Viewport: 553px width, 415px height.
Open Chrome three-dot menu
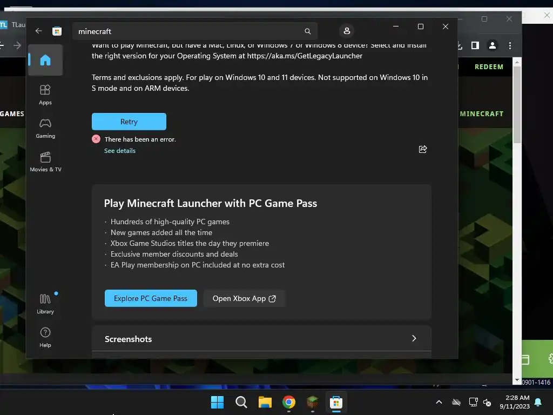(510, 45)
